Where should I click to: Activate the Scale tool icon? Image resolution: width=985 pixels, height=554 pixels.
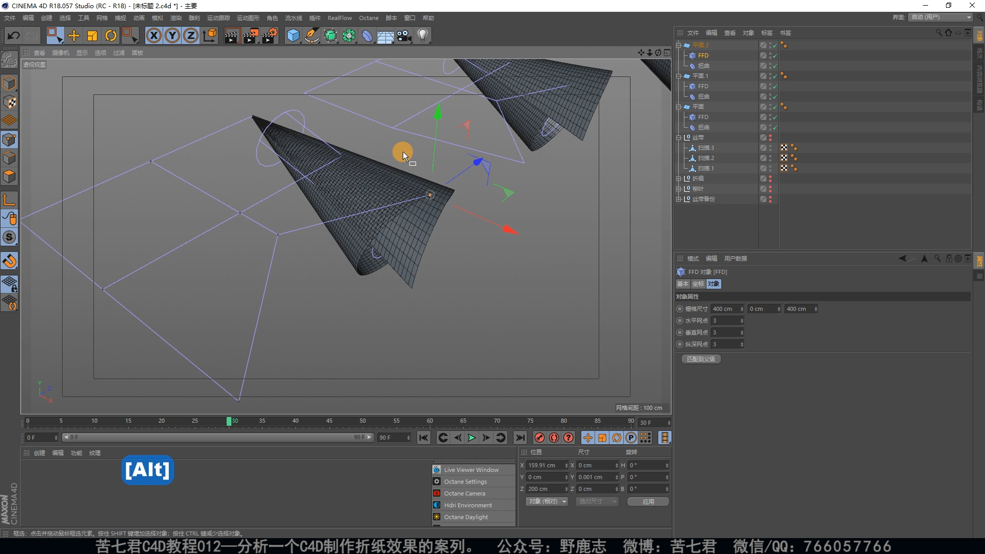pyautogui.click(x=92, y=35)
